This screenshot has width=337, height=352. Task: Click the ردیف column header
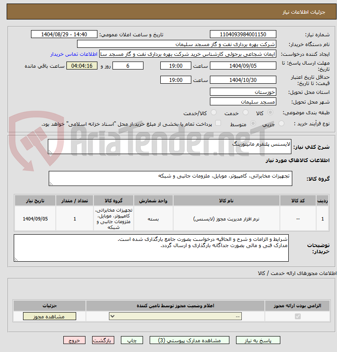pos(322,201)
